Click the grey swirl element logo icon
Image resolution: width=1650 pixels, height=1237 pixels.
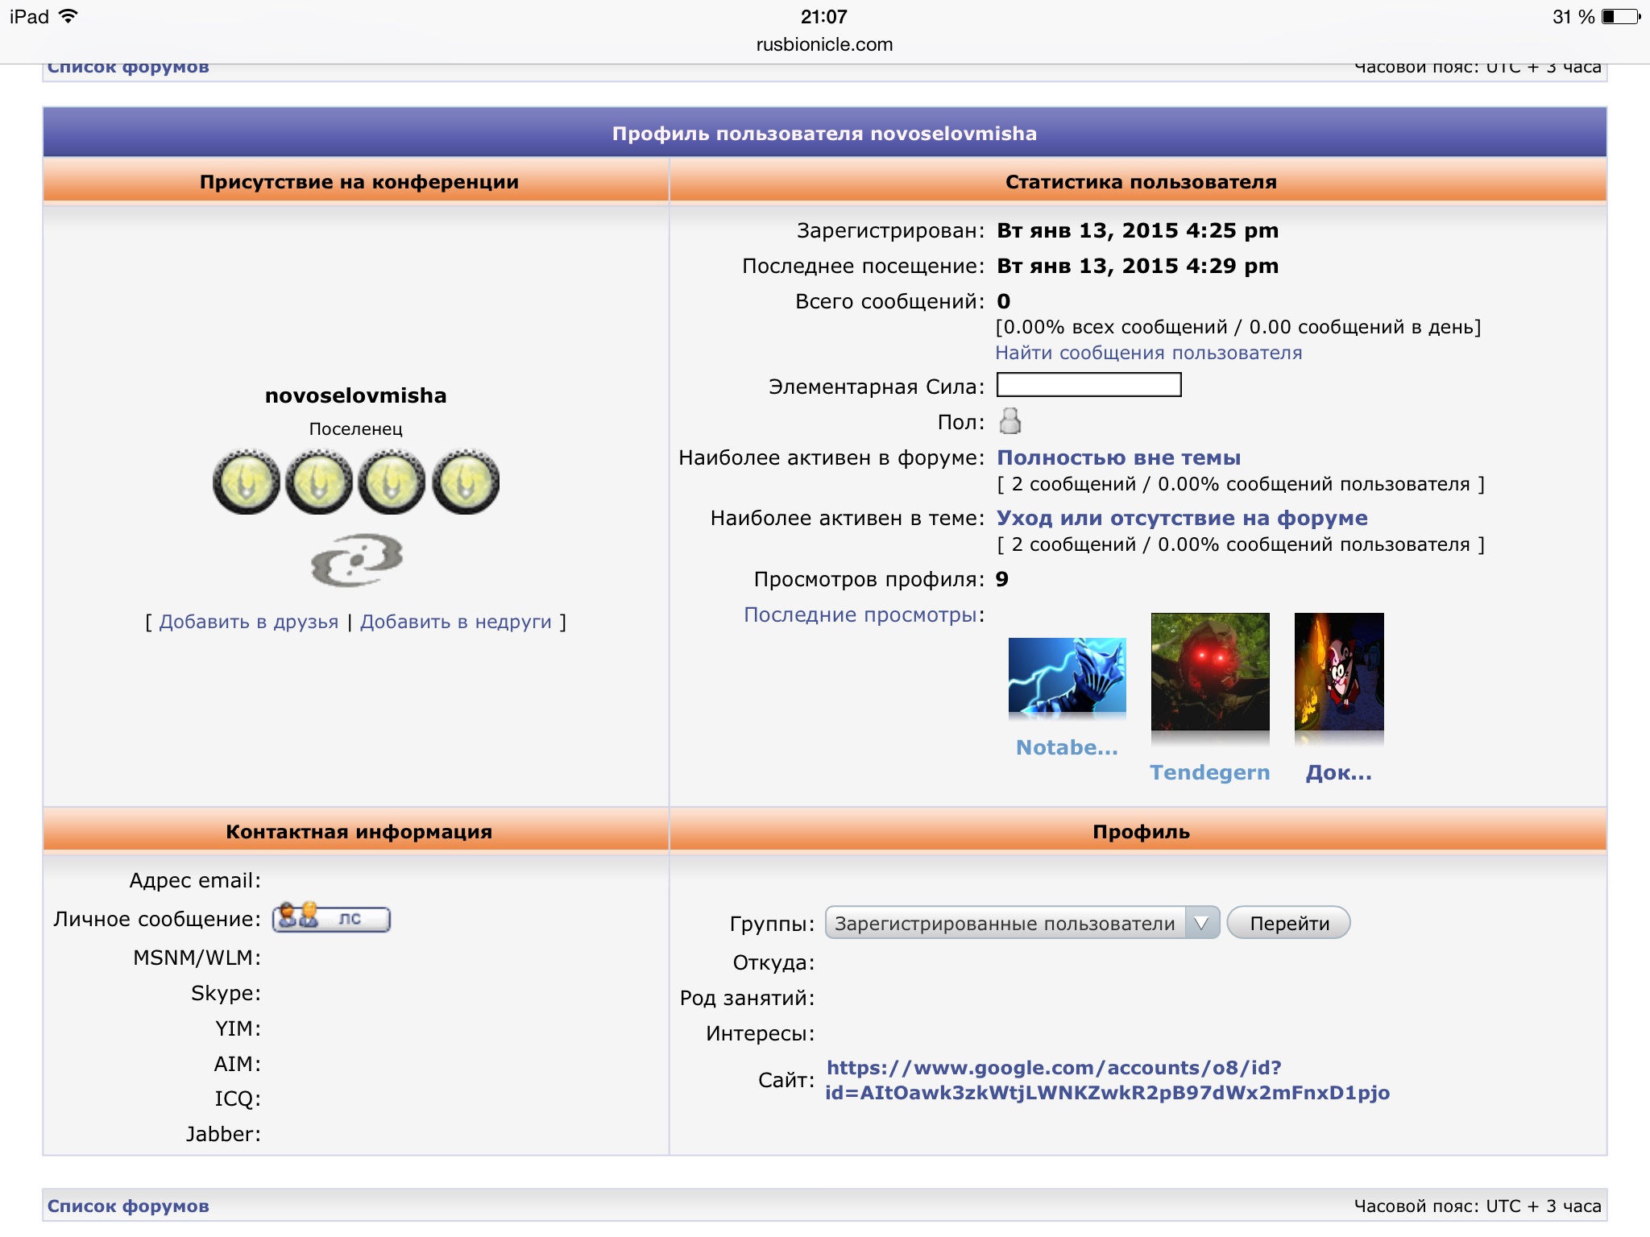[x=357, y=561]
